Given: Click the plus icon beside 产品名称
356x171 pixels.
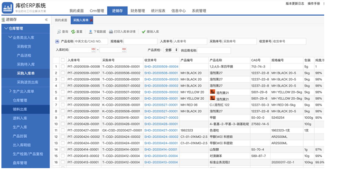Looking at the screenshot, I should pos(57,41).
